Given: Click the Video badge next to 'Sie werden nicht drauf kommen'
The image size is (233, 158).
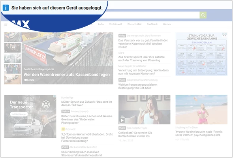Looking at the screenshot, I should (x=122, y=36).
